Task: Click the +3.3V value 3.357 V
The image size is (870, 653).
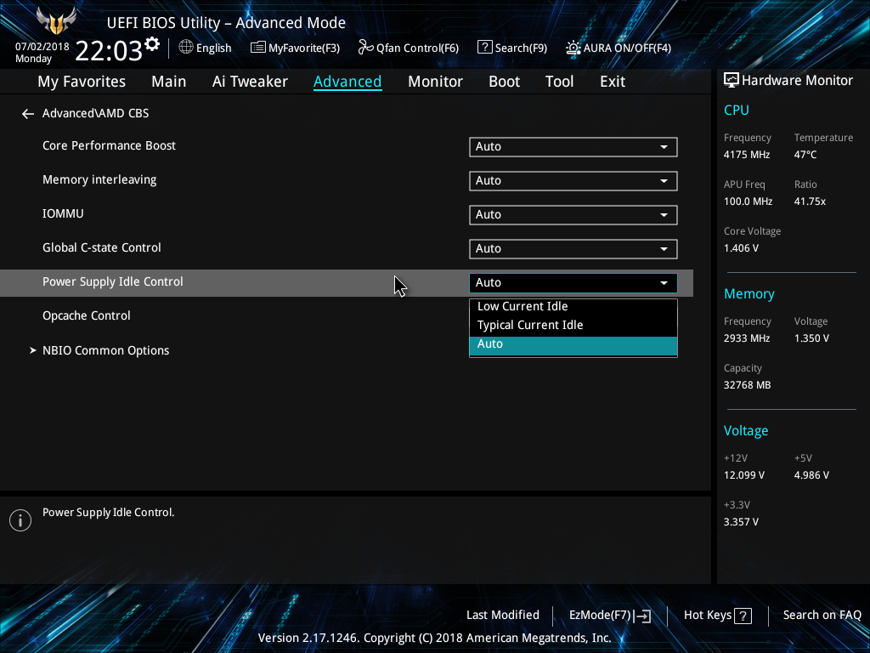Action: click(x=741, y=522)
